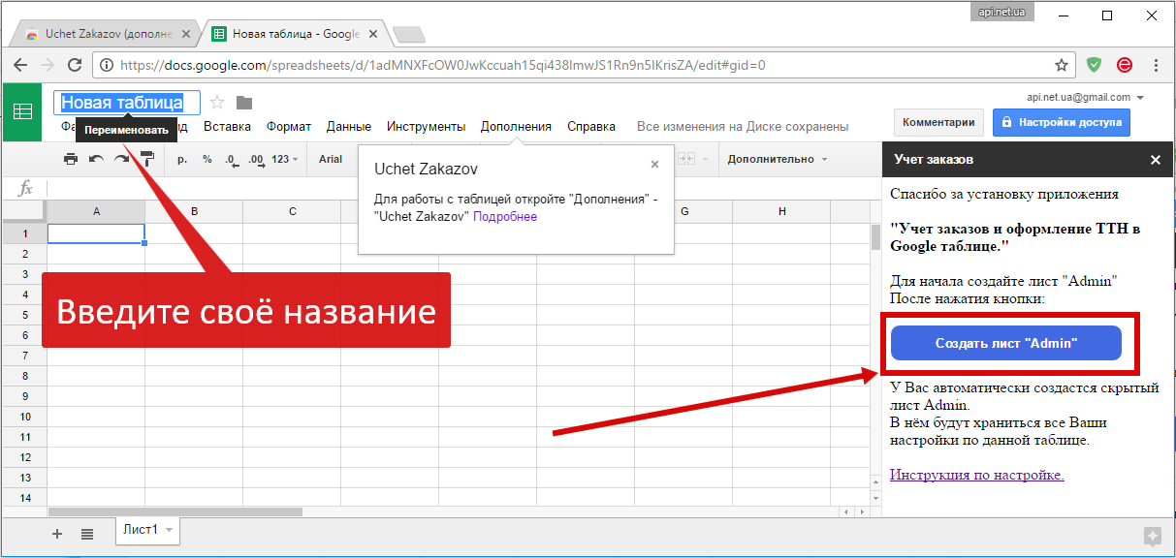Open the Формат menu

click(289, 126)
